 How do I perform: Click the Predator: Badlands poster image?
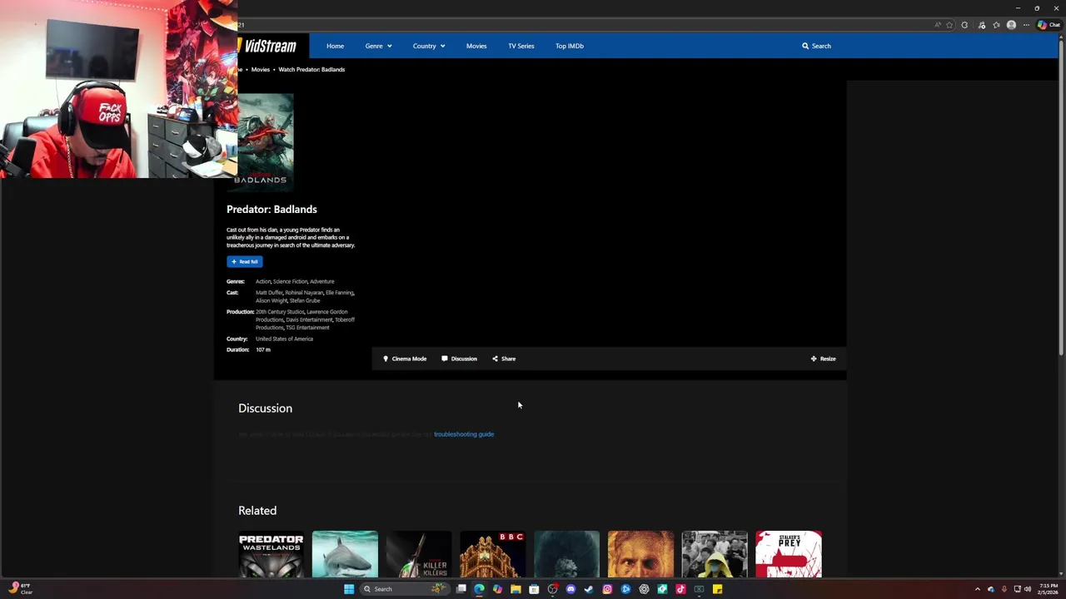tap(265, 142)
